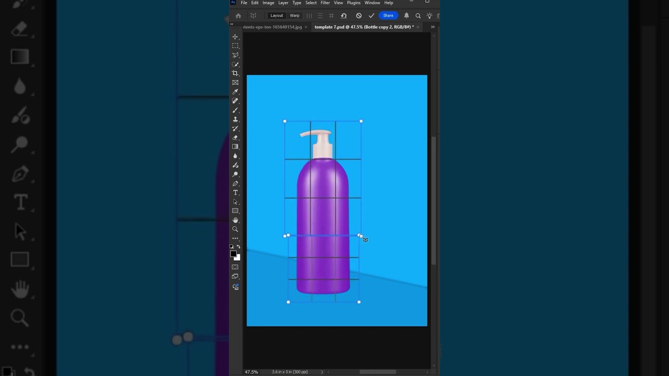This screenshot has height=376, width=669.
Task: Open the Discover lightbulb icon
Action: click(429, 16)
